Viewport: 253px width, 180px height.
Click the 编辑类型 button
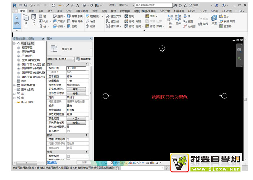83,59
